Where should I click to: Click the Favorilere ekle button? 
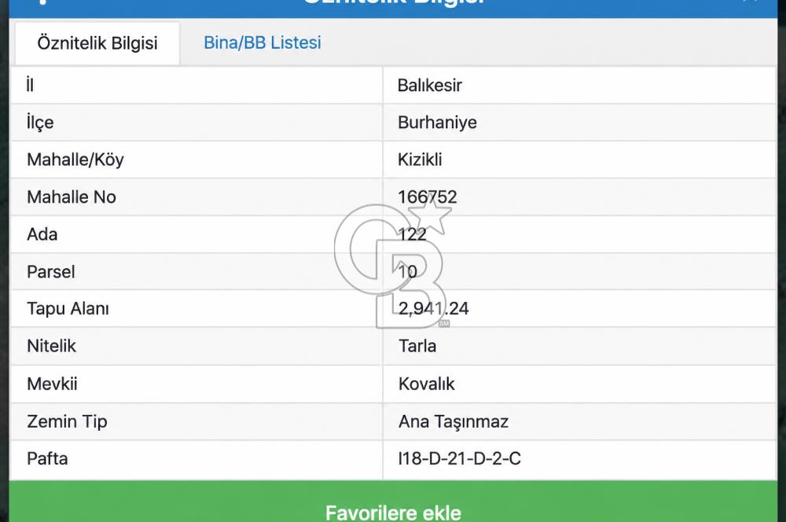point(393,502)
